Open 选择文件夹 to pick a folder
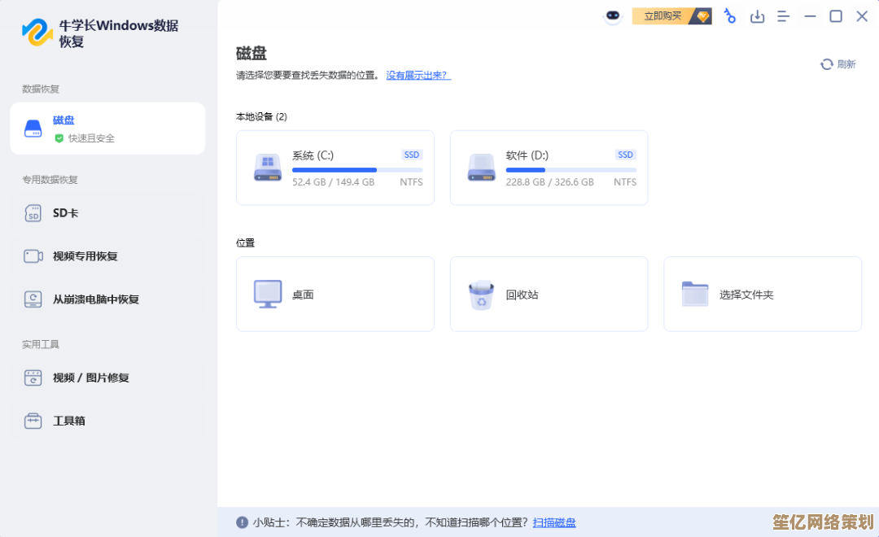Image resolution: width=879 pixels, height=537 pixels. click(x=763, y=294)
